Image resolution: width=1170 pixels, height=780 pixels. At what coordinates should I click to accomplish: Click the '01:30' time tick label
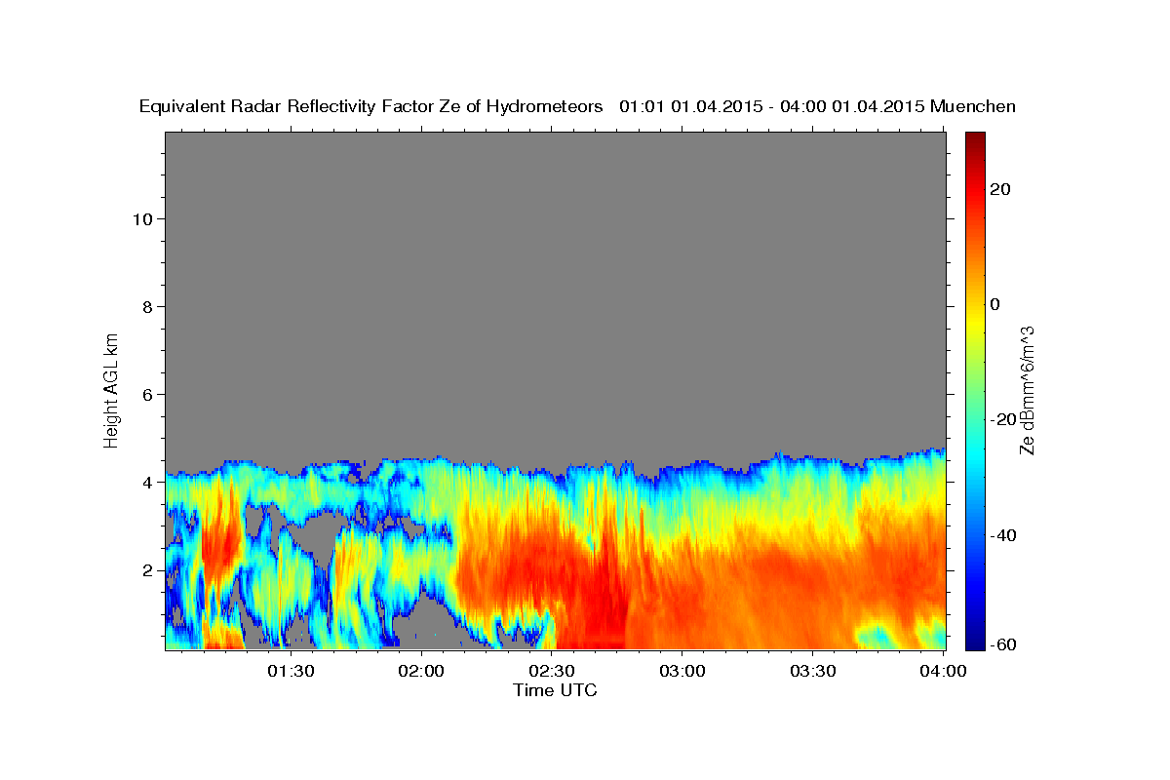[x=291, y=672]
